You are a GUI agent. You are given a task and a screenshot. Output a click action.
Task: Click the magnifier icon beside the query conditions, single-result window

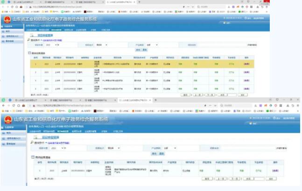[x=32, y=143]
